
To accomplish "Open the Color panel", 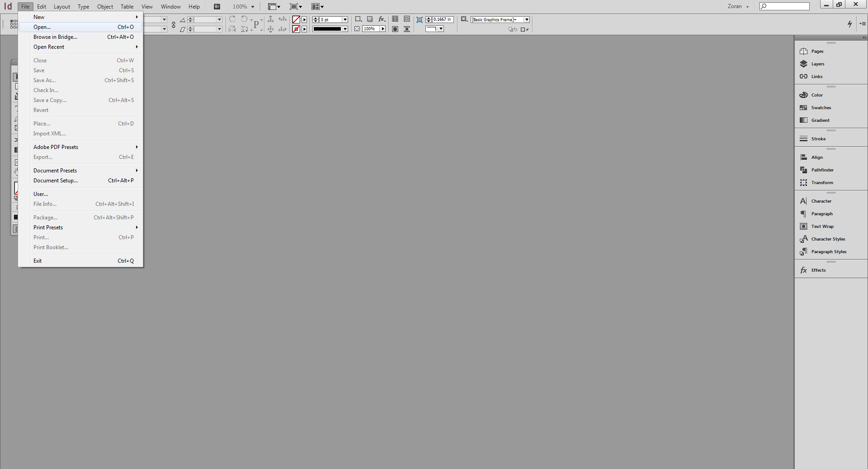I will click(811, 95).
